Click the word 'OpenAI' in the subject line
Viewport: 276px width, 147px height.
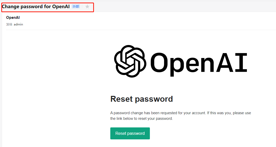(61, 7)
